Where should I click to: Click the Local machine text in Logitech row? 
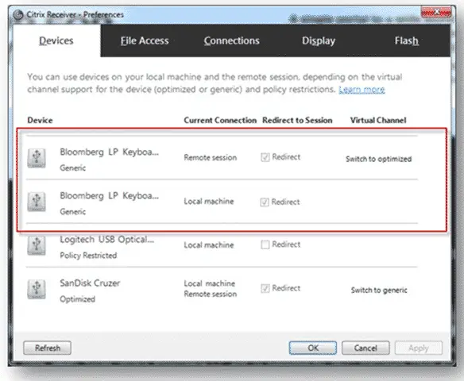pos(209,245)
